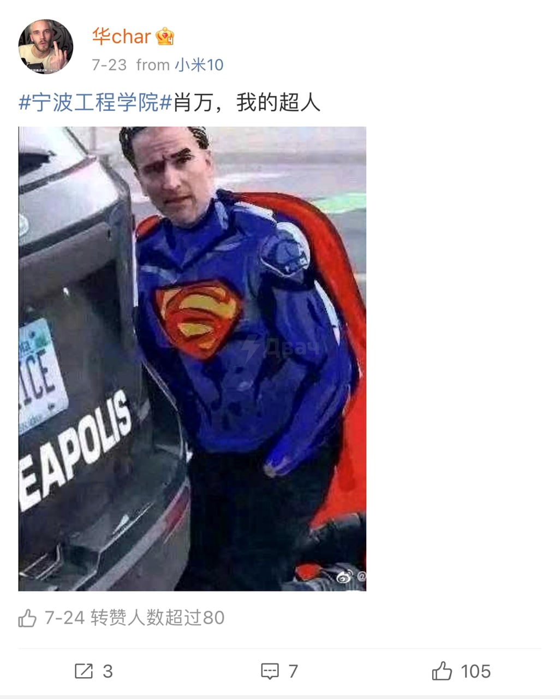Open the 小米10 device source link
The width and height of the screenshot is (560, 699).
pos(199,65)
